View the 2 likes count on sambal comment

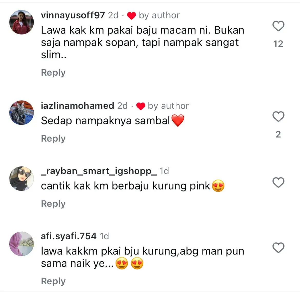pos(278,134)
